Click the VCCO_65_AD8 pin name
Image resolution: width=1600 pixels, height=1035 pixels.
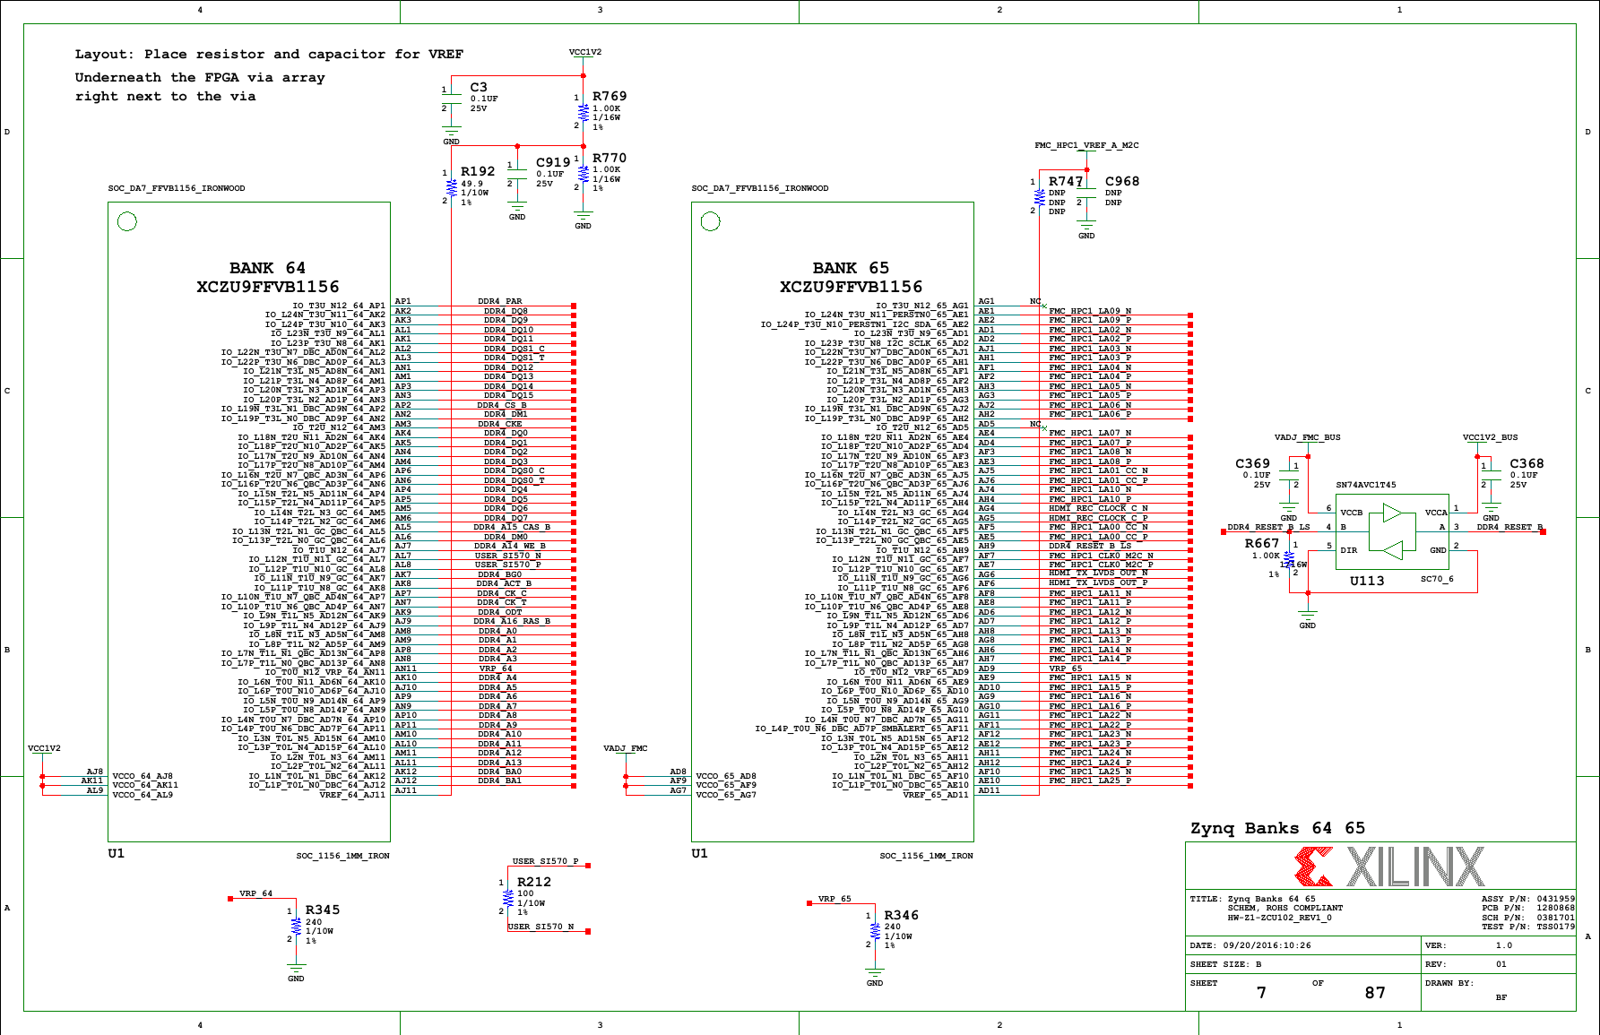pyautogui.click(x=726, y=777)
